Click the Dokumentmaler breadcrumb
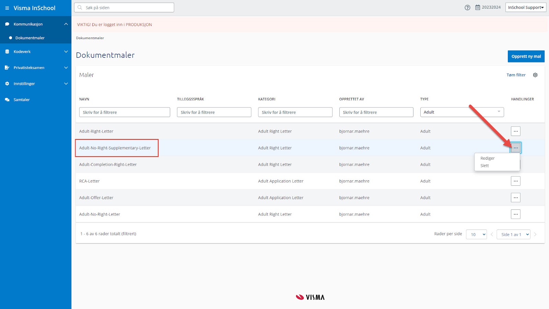This screenshot has height=309, width=549. click(90, 38)
